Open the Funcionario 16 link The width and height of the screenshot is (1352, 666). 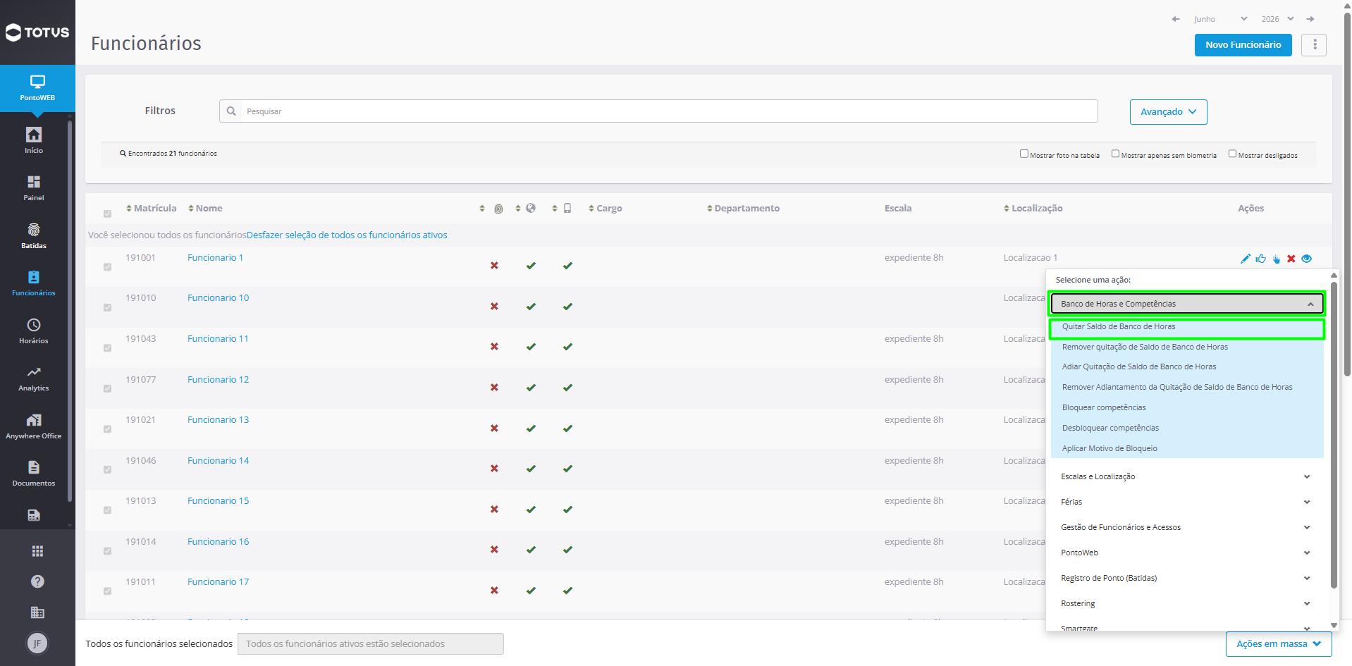[x=219, y=542]
